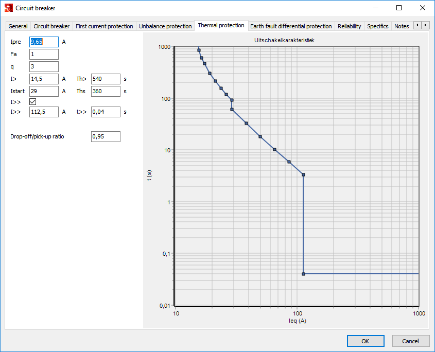Click the t>> field with 0,04
435x352 pixels.
point(106,112)
